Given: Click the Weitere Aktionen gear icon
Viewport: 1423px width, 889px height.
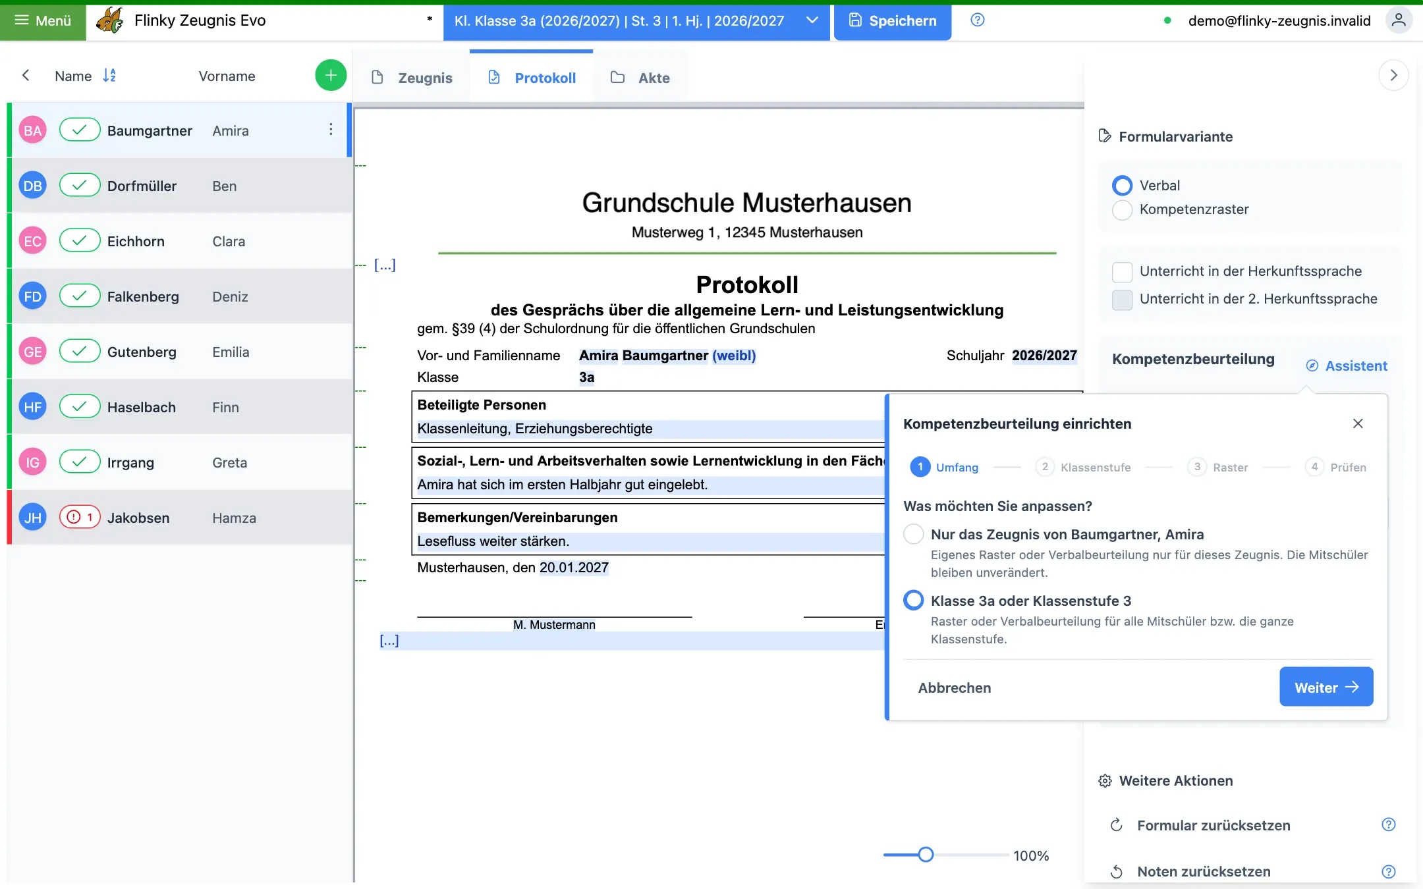Looking at the screenshot, I should pos(1105,781).
